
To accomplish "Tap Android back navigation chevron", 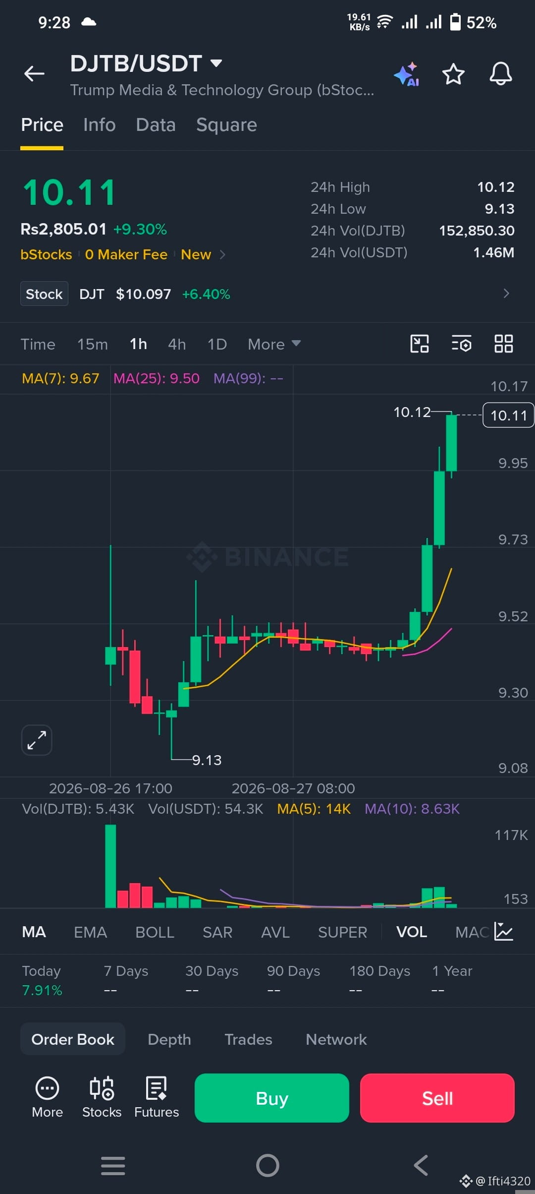I will tap(421, 1165).
